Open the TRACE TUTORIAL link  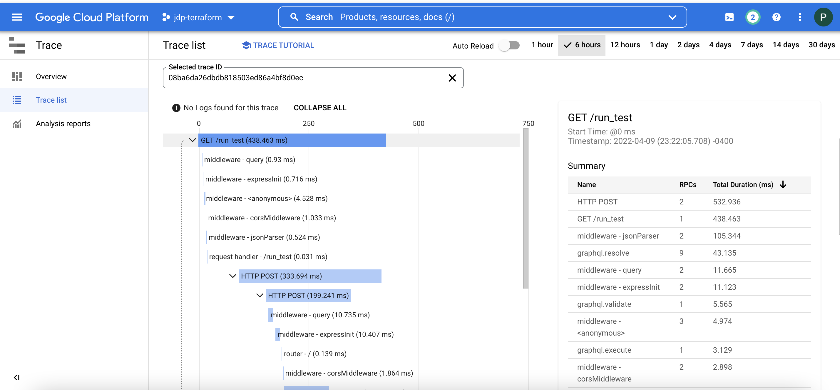click(x=278, y=45)
